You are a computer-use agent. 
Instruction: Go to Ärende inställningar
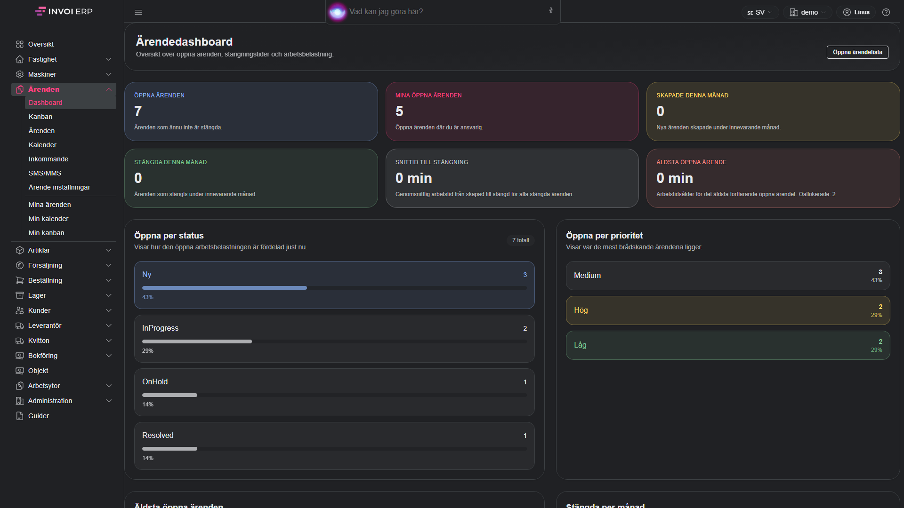tap(71, 187)
